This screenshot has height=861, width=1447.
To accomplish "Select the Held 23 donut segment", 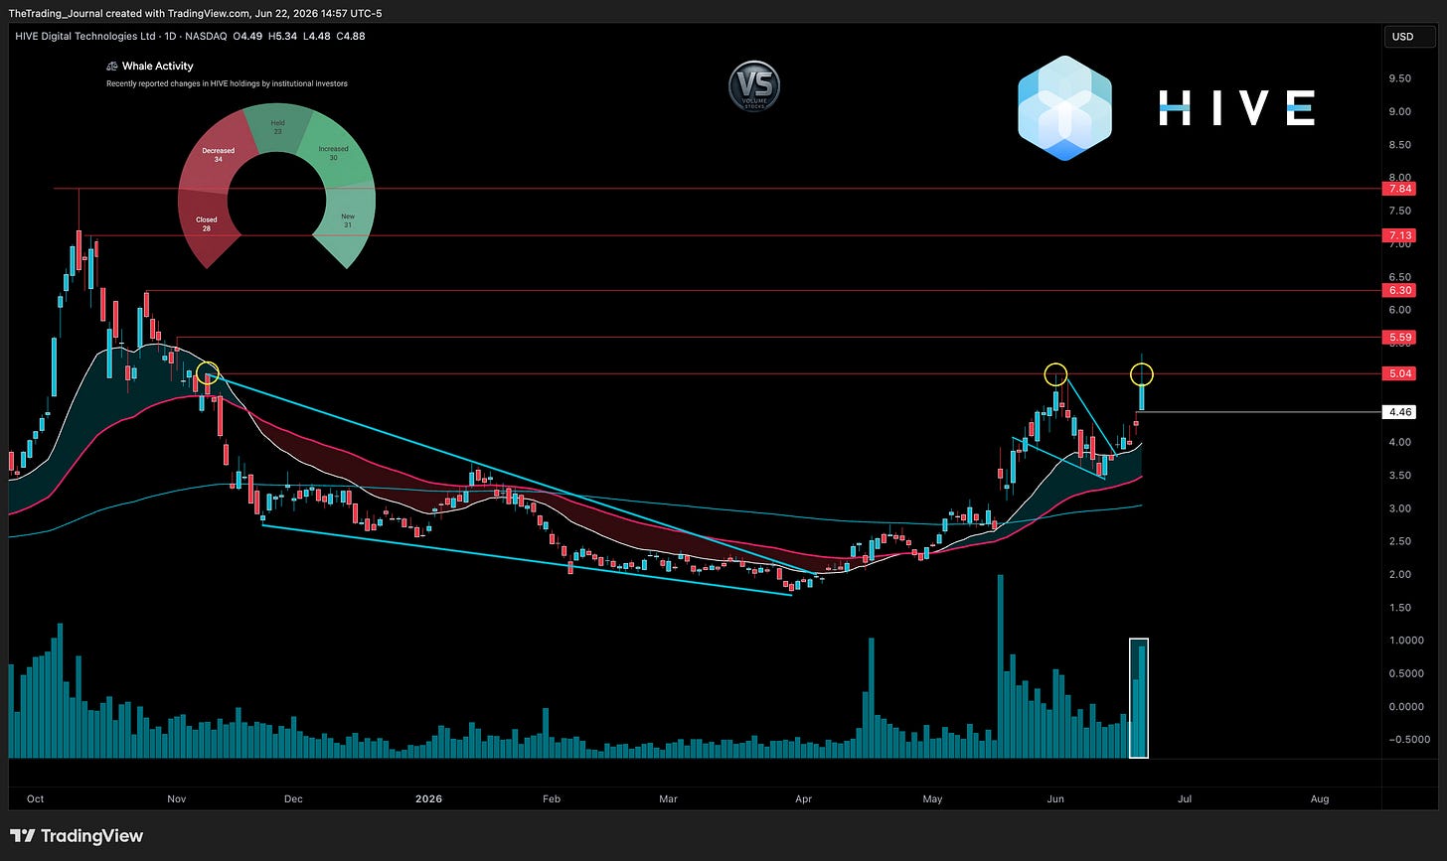I will [277, 130].
